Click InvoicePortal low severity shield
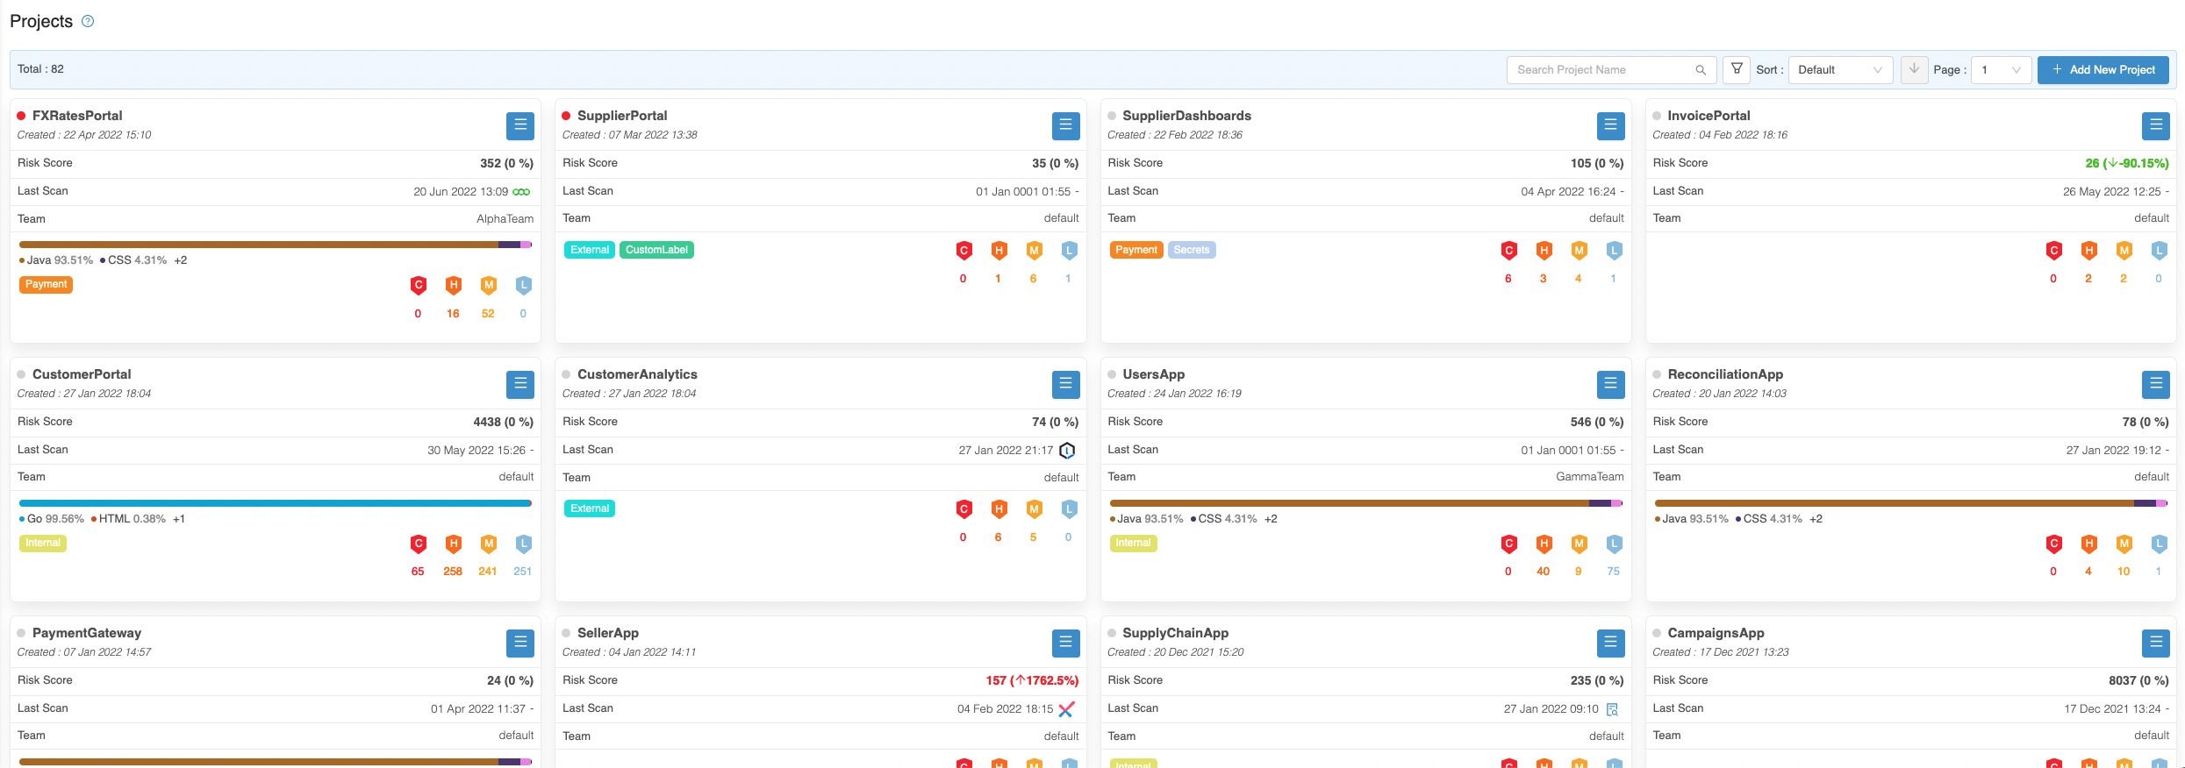This screenshot has width=2185, height=768. click(x=2159, y=251)
